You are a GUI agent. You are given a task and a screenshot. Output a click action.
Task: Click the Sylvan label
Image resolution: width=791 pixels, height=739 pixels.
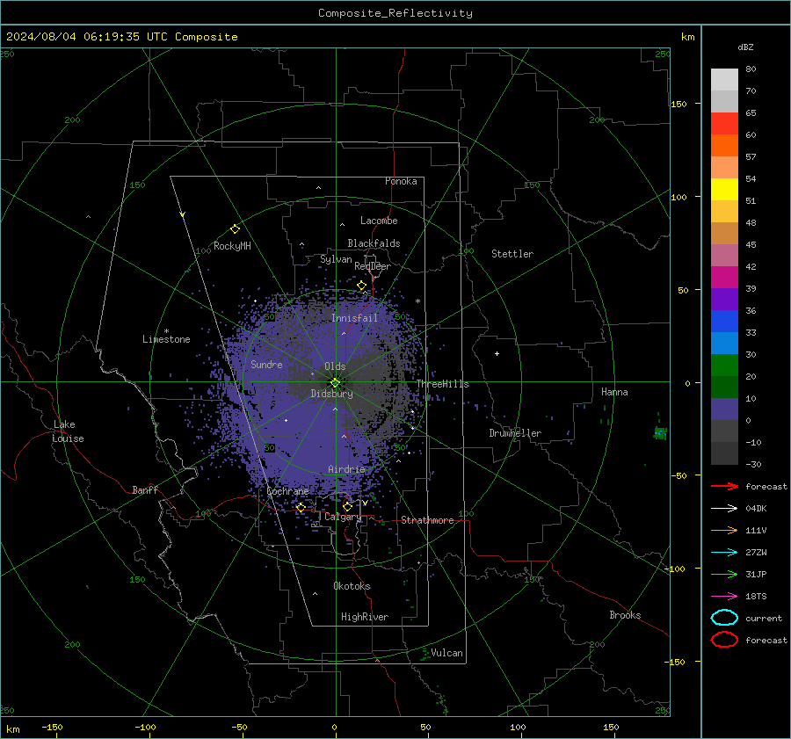click(x=336, y=259)
